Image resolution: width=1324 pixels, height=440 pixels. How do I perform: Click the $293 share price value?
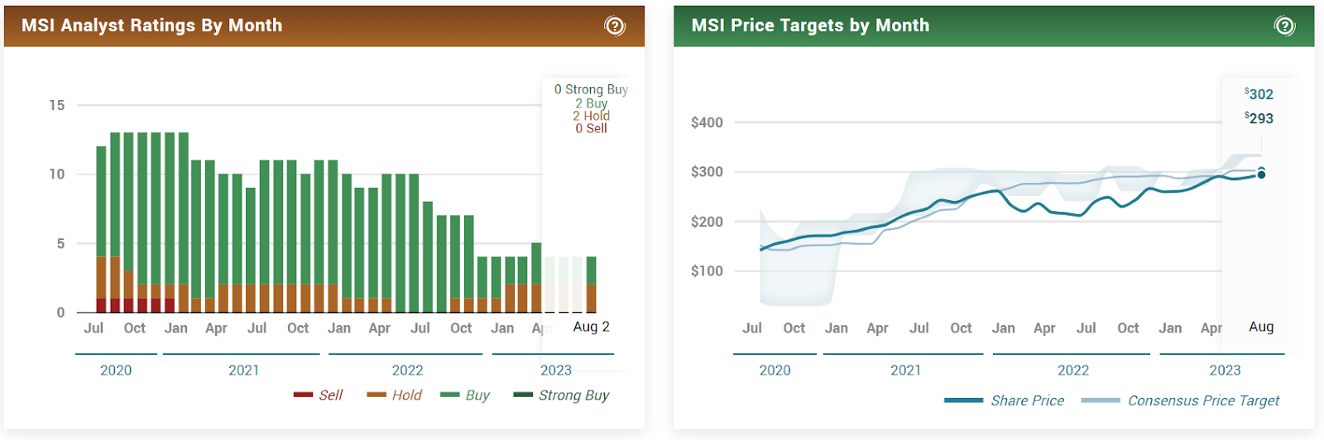coord(1259,118)
